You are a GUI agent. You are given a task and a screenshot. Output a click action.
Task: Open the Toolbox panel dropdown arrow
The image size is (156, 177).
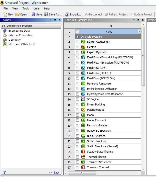[50, 20]
